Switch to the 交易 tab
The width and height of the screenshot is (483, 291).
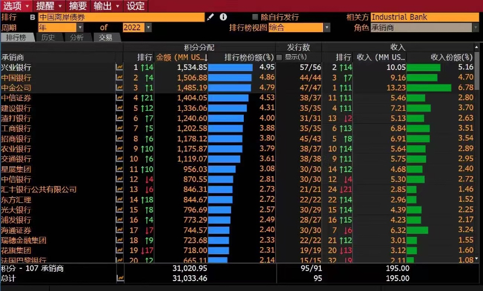click(106, 37)
